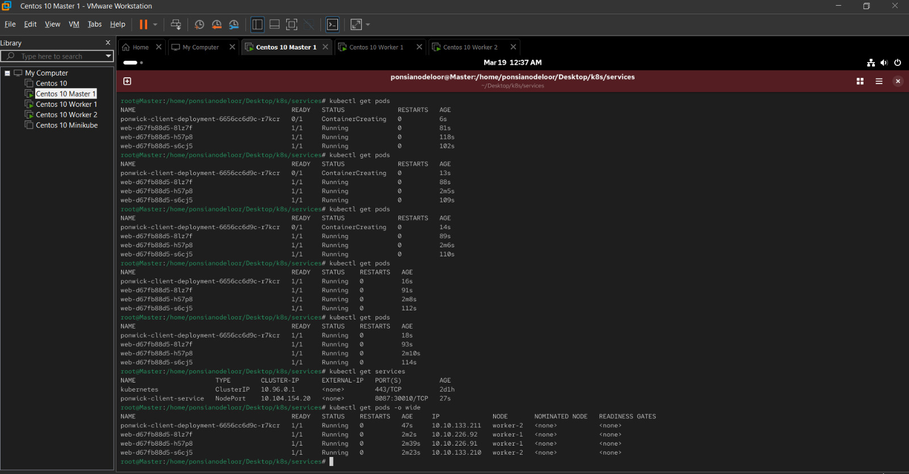Toggle the thumbnail bar view
Screen dimensions: 909x474
274,24
